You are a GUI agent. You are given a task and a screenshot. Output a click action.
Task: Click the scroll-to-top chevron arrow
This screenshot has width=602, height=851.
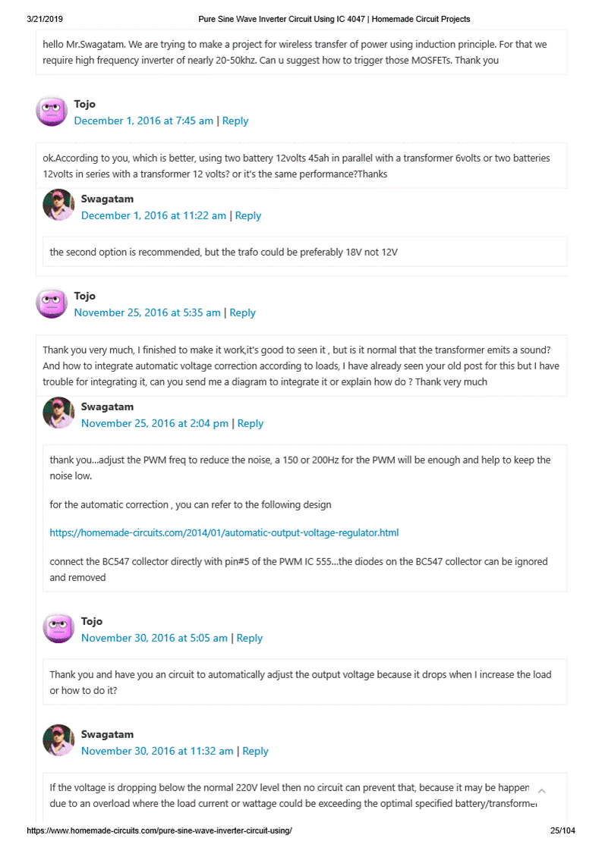pos(541,791)
